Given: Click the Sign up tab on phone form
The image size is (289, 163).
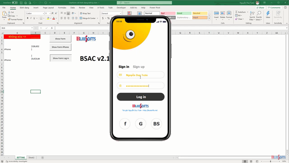Looking at the screenshot, I should [x=139, y=67].
